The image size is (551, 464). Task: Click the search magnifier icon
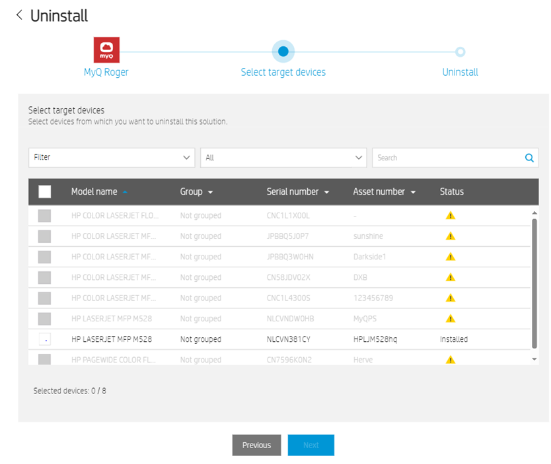click(x=529, y=157)
